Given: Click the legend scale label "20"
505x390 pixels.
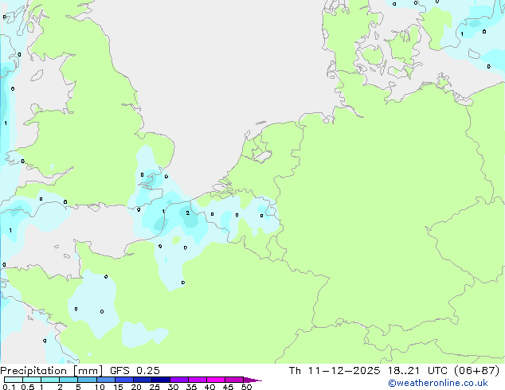Looking at the screenshot, I should (136, 387).
